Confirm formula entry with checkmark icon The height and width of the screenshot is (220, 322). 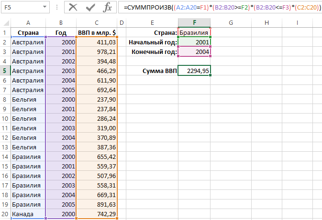(x=90, y=8)
